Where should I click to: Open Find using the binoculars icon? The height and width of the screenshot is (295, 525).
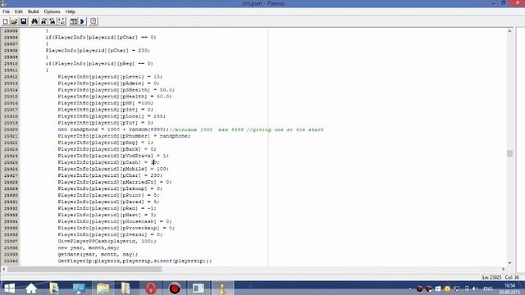[x=34, y=21]
